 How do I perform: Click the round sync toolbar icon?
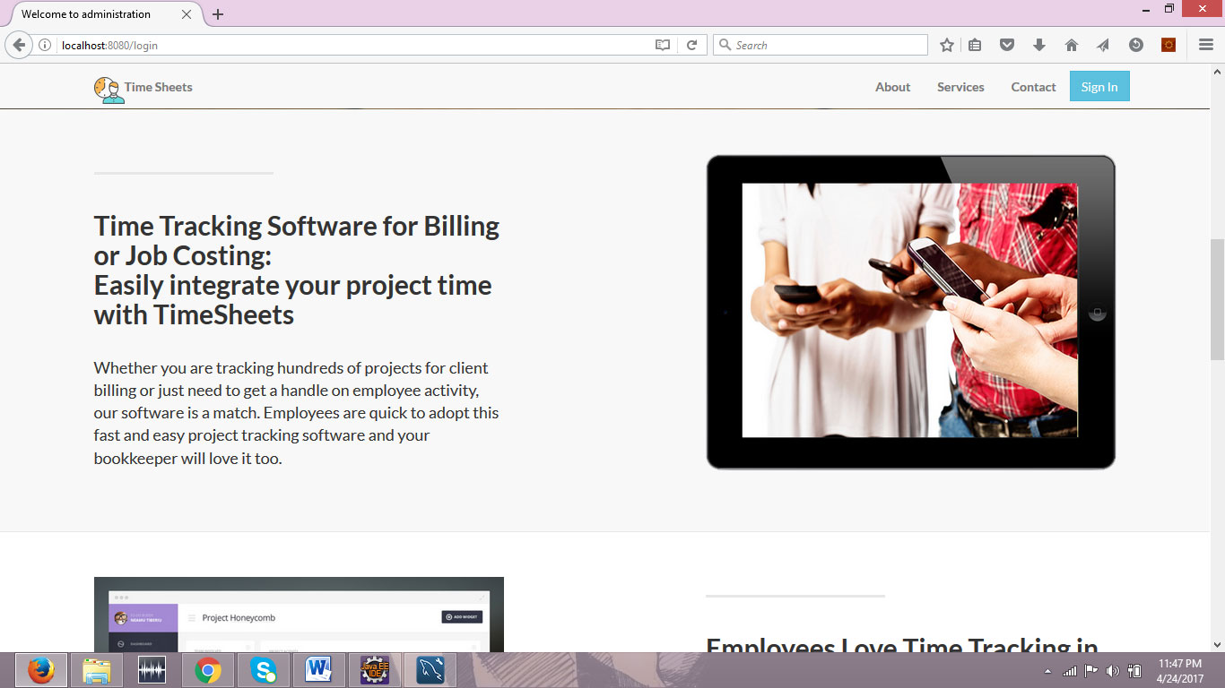(1136, 45)
